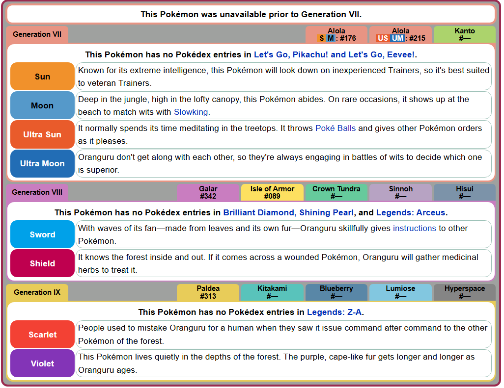Click the Violet entry about cape-like fur

(x=283, y=363)
